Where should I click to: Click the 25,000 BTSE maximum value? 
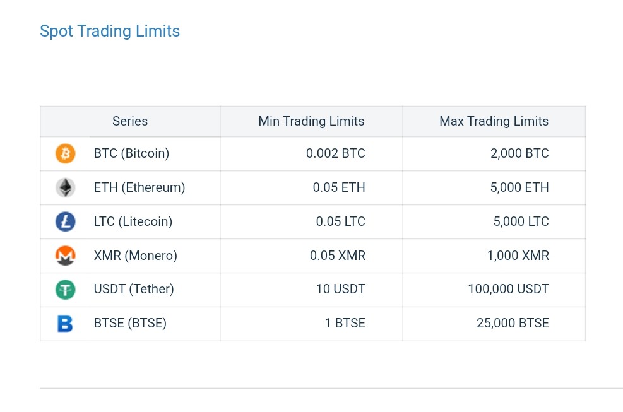[513, 324]
